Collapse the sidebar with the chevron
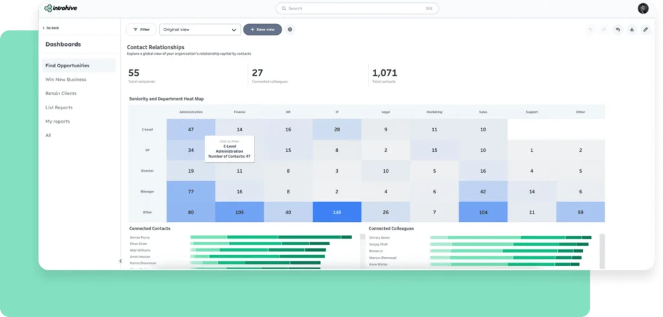Screen dimensions: 663x317 pyautogui.click(x=120, y=261)
